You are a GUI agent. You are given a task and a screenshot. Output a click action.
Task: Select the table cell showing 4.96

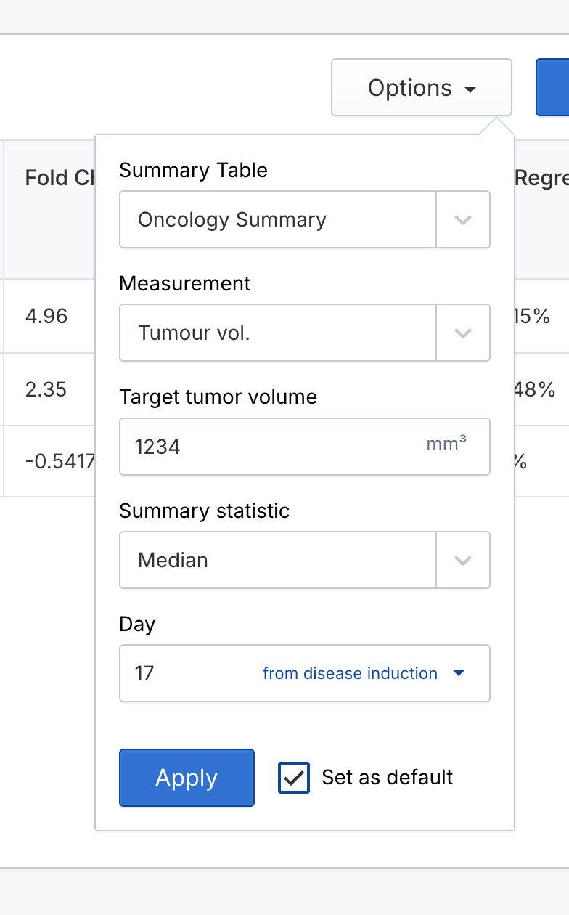pyautogui.click(x=46, y=317)
